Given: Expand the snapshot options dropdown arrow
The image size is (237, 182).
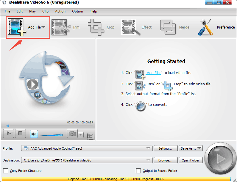Looking at the screenshot, I should coord(81,135).
